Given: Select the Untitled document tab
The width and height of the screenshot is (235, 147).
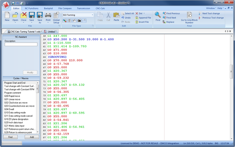Looking at the screenshot, I should tap(51, 32).
